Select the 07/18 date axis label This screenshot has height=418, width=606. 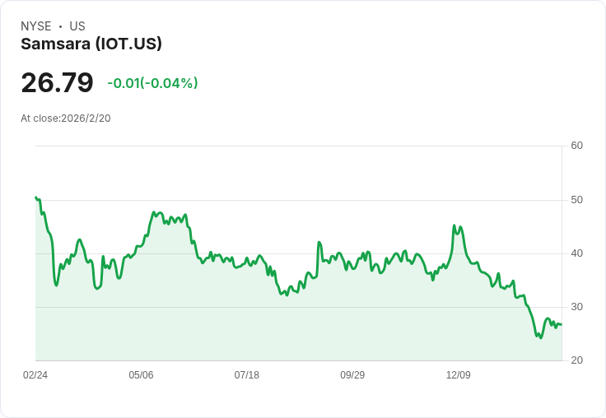click(x=246, y=375)
